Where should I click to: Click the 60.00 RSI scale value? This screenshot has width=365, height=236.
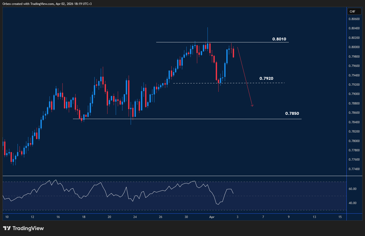tap(352, 189)
